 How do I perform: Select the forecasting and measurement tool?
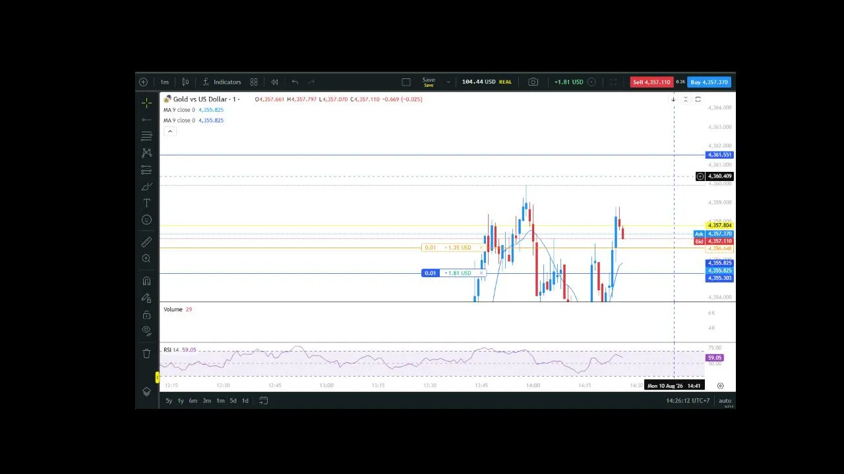[x=146, y=171]
